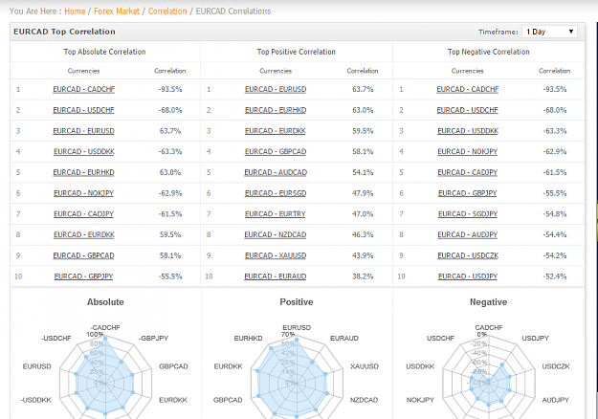The width and height of the screenshot is (598, 419).
Task: Select the 38.2% correlation value
Action: [x=363, y=276]
